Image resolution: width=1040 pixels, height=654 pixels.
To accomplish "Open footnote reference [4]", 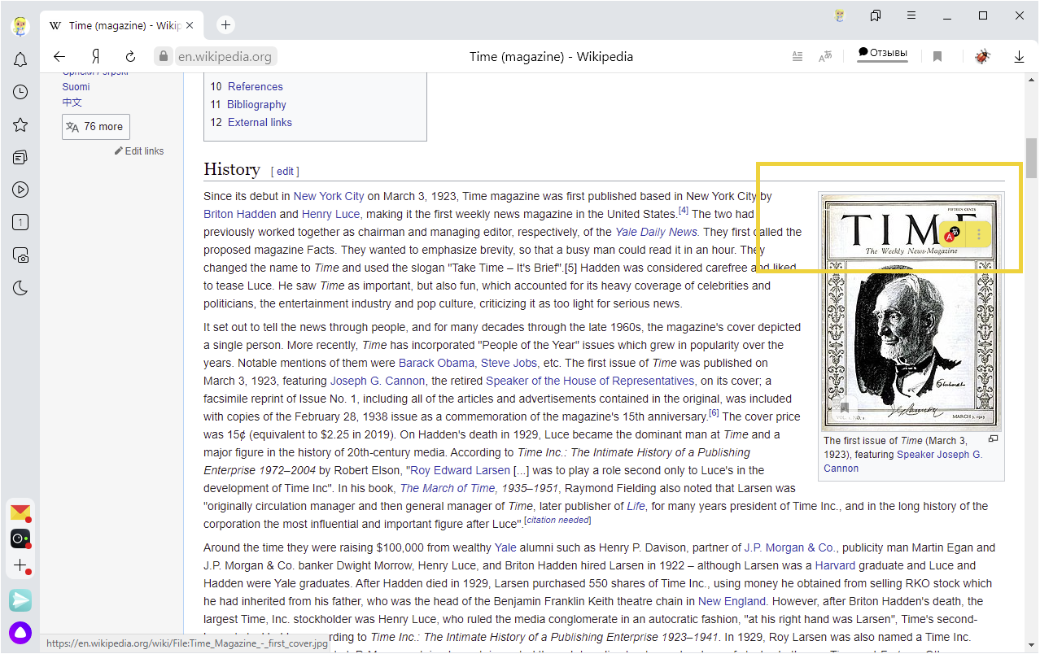I will coord(684,211).
